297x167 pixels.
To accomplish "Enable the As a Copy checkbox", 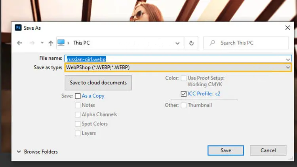I will click(78, 96).
